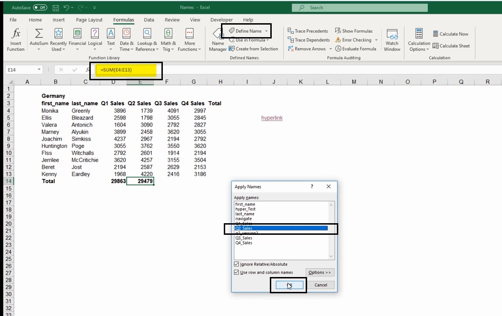
Task: Enable Show Formulas
Action: 354,31
